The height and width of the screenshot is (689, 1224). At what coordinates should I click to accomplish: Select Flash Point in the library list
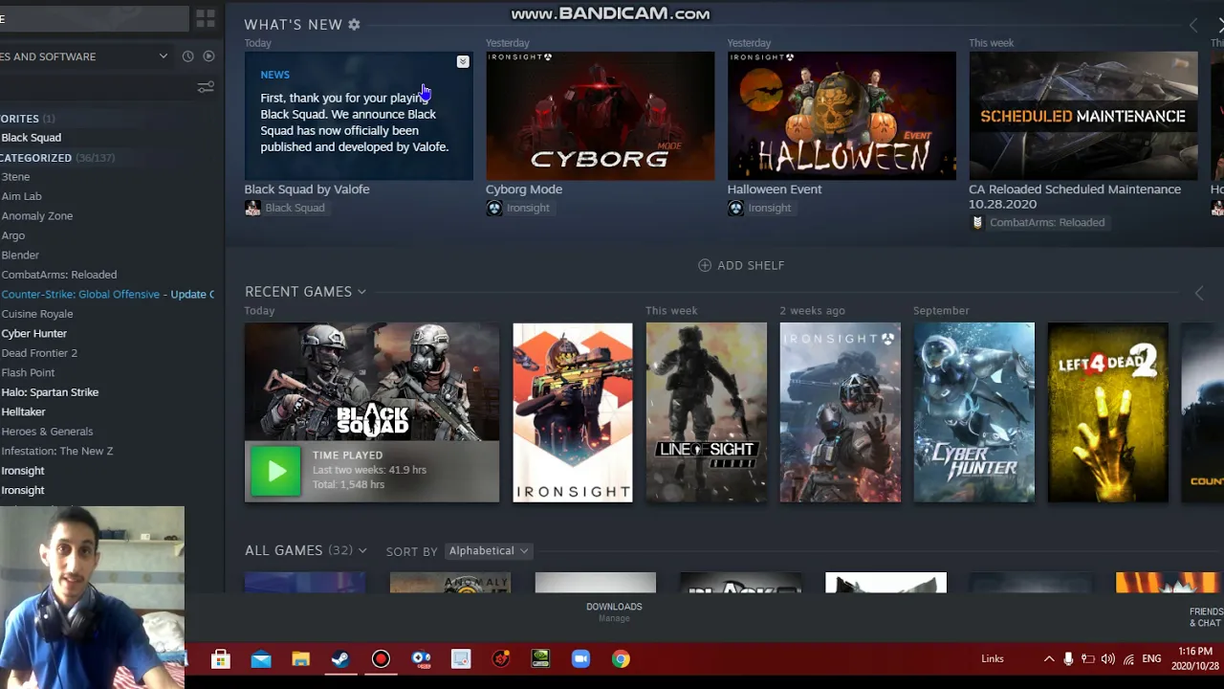click(x=28, y=372)
